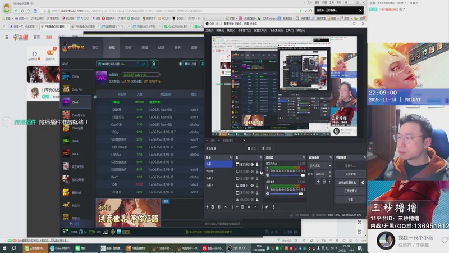Select OMG in platform game sidebar
449x253 pixels.
(x=76, y=102)
